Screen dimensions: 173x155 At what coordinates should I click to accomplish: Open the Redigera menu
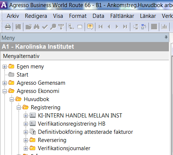click(36, 16)
